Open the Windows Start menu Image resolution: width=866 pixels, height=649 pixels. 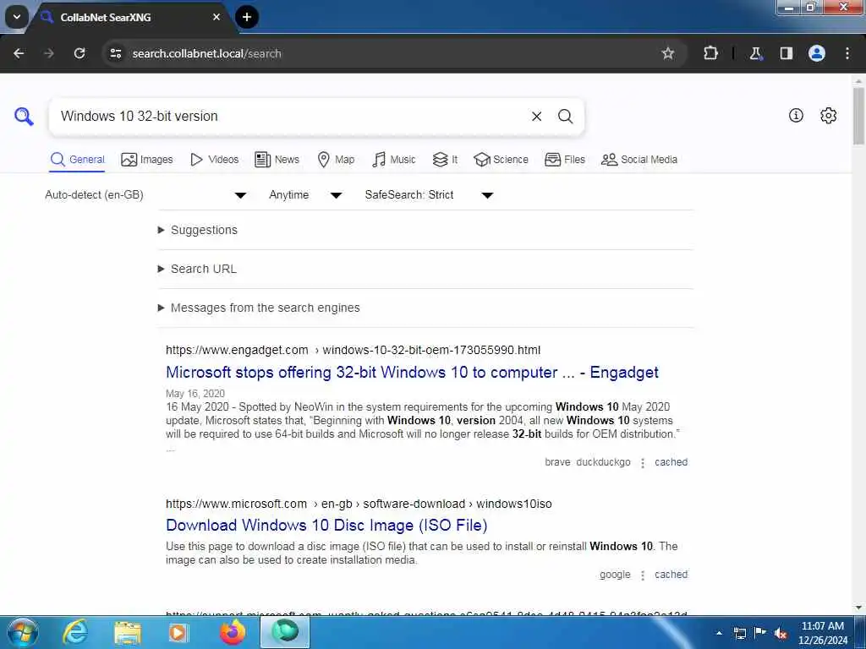click(22, 632)
